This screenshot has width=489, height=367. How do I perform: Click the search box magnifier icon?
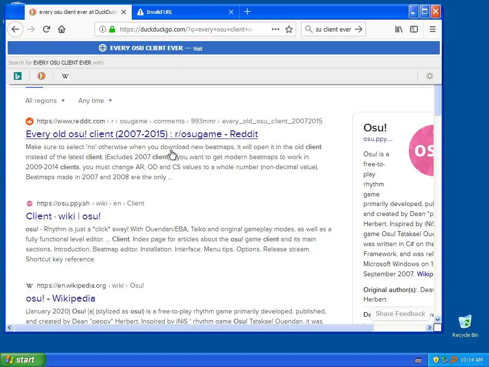click(x=309, y=29)
